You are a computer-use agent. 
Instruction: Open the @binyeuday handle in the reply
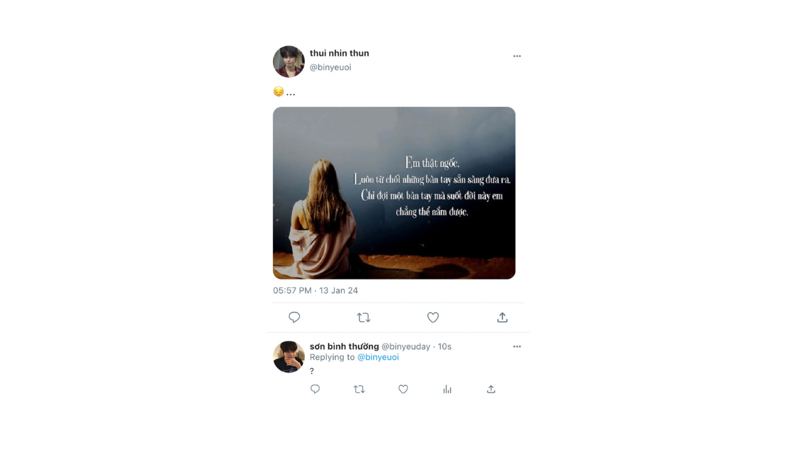click(406, 346)
